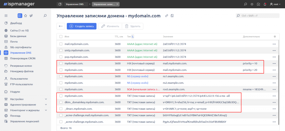Open the search icon in top bar
The image size is (285, 131).
(x=245, y=4)
